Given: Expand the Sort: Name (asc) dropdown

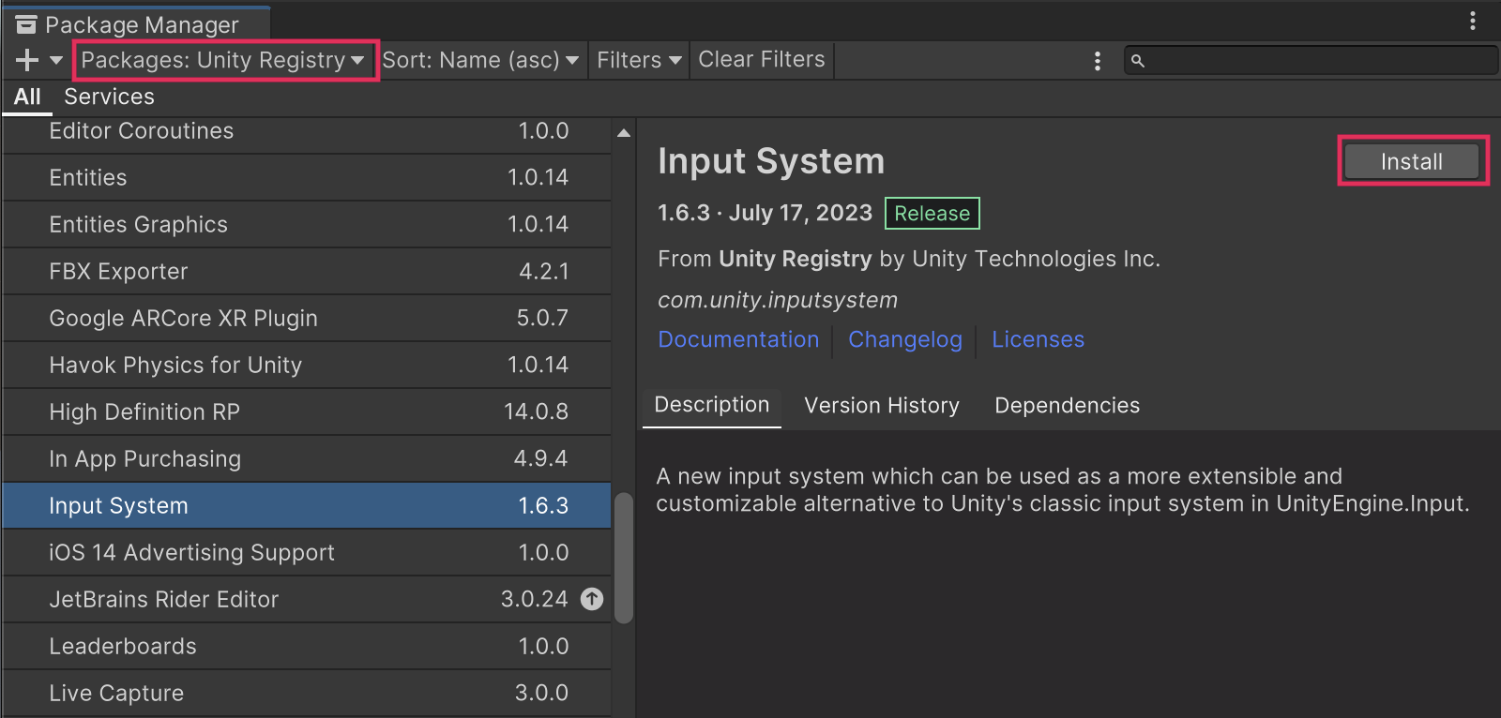Looking at the screenshot, I should point(480,60).
